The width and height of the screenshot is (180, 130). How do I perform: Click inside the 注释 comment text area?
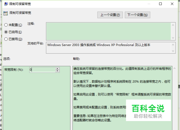click(108, 31)
